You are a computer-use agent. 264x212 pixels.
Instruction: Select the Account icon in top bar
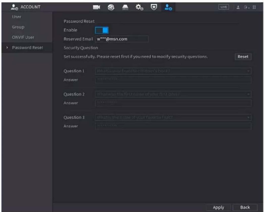(168, 7)
